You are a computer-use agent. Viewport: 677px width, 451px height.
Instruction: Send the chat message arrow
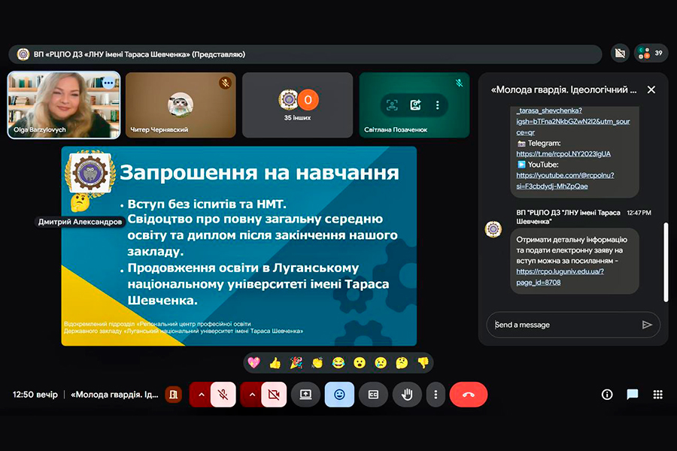coord(647,325)
